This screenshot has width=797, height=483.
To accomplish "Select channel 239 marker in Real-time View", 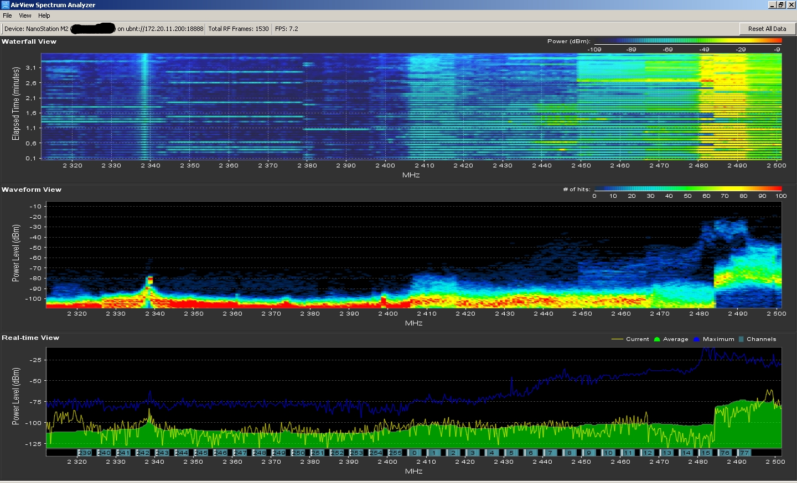I will (84, 453).
